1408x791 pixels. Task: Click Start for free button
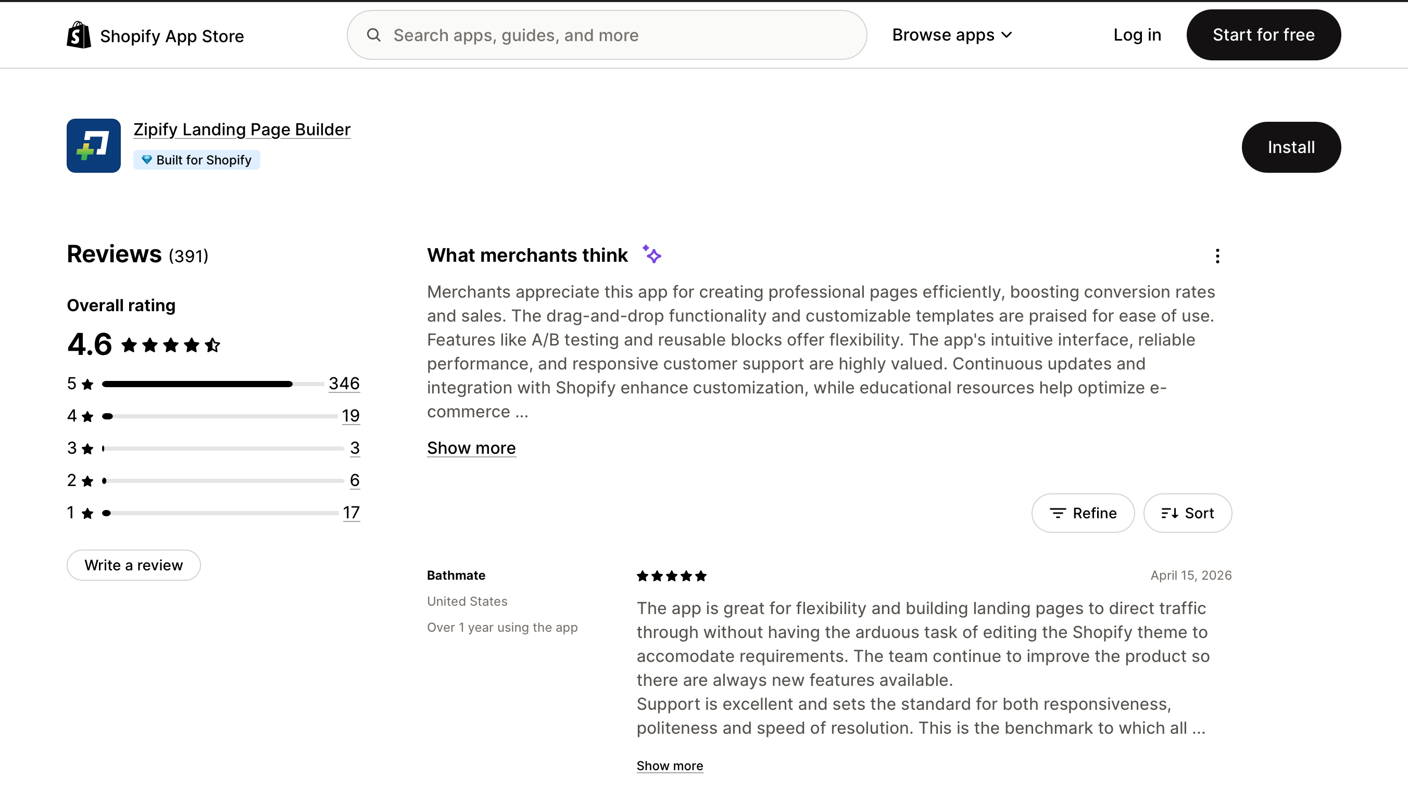pos(1263,35)
